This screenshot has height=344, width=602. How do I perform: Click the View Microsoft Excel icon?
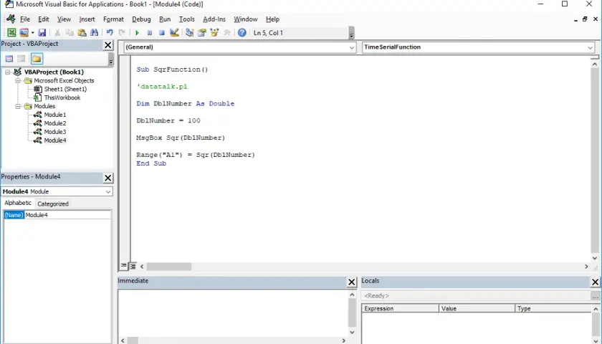pos(11,33)
